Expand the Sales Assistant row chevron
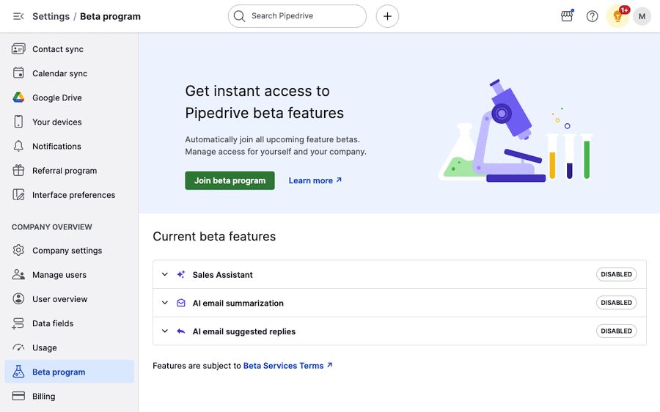Viewport: 660px width, 412px height. tap(165, 275)
